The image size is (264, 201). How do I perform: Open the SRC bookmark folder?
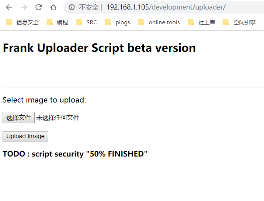pyautogui.click(x=87, y=22)
